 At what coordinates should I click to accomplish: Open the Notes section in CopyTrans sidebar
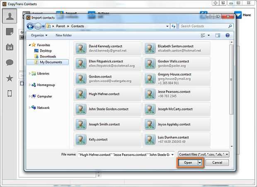10,32
